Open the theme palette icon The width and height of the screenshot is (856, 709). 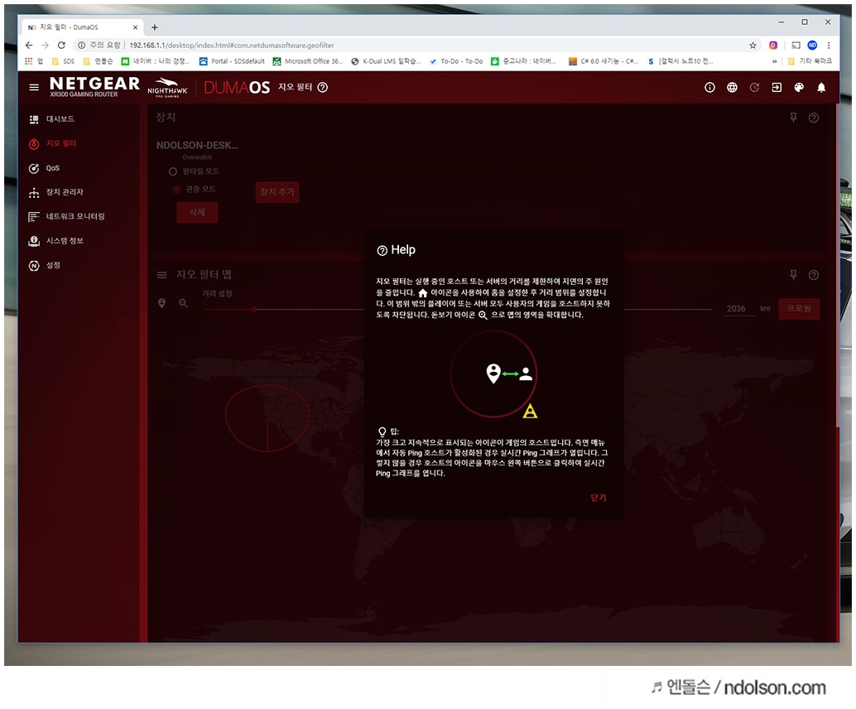pyautogui.click(x=799, y=88)
